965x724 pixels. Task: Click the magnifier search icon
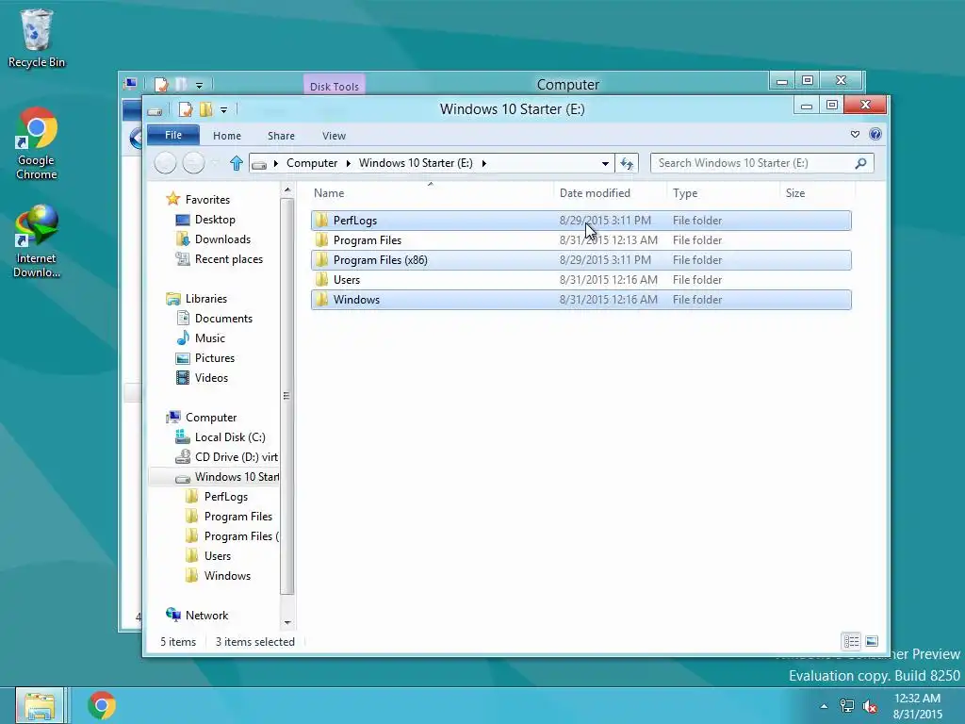pyautogui.click(x=860, y=163)
